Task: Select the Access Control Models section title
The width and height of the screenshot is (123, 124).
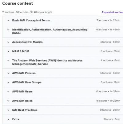Action: [27, 42]
